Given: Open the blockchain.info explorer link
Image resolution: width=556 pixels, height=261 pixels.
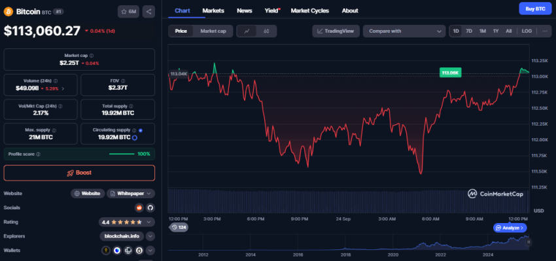Looking at the screenshot, I should pos(122,236).
